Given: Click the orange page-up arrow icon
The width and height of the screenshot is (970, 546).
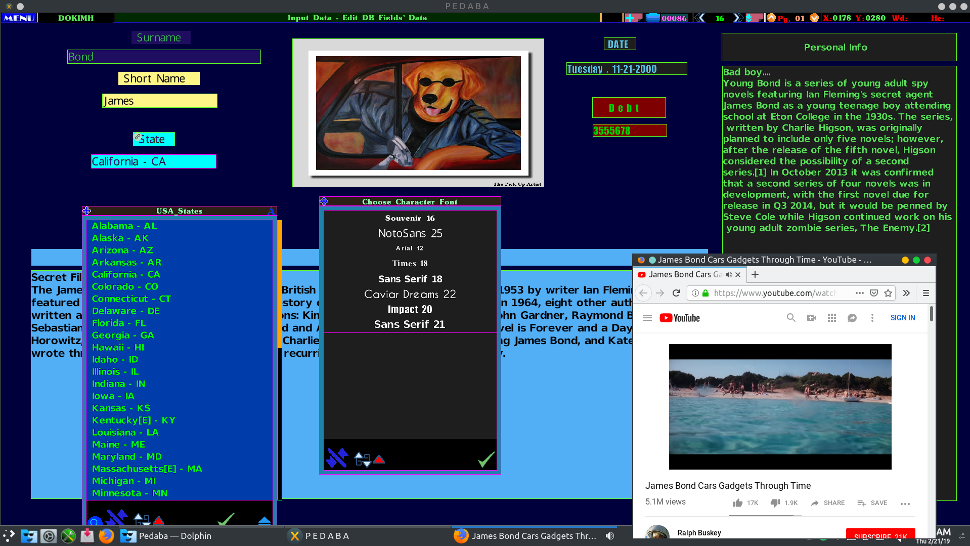Looking at the screenshot, I should coord(771,18).
